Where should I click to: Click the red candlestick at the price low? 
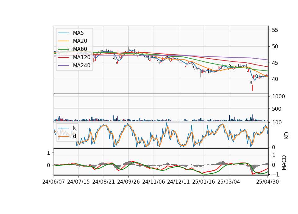tap(253, 88)
